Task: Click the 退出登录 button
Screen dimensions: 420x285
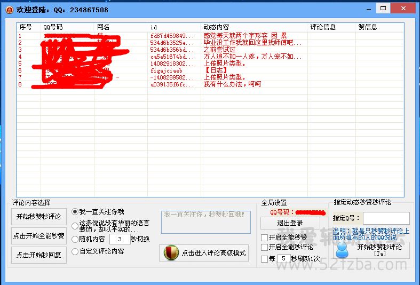Action: [290, 223]
